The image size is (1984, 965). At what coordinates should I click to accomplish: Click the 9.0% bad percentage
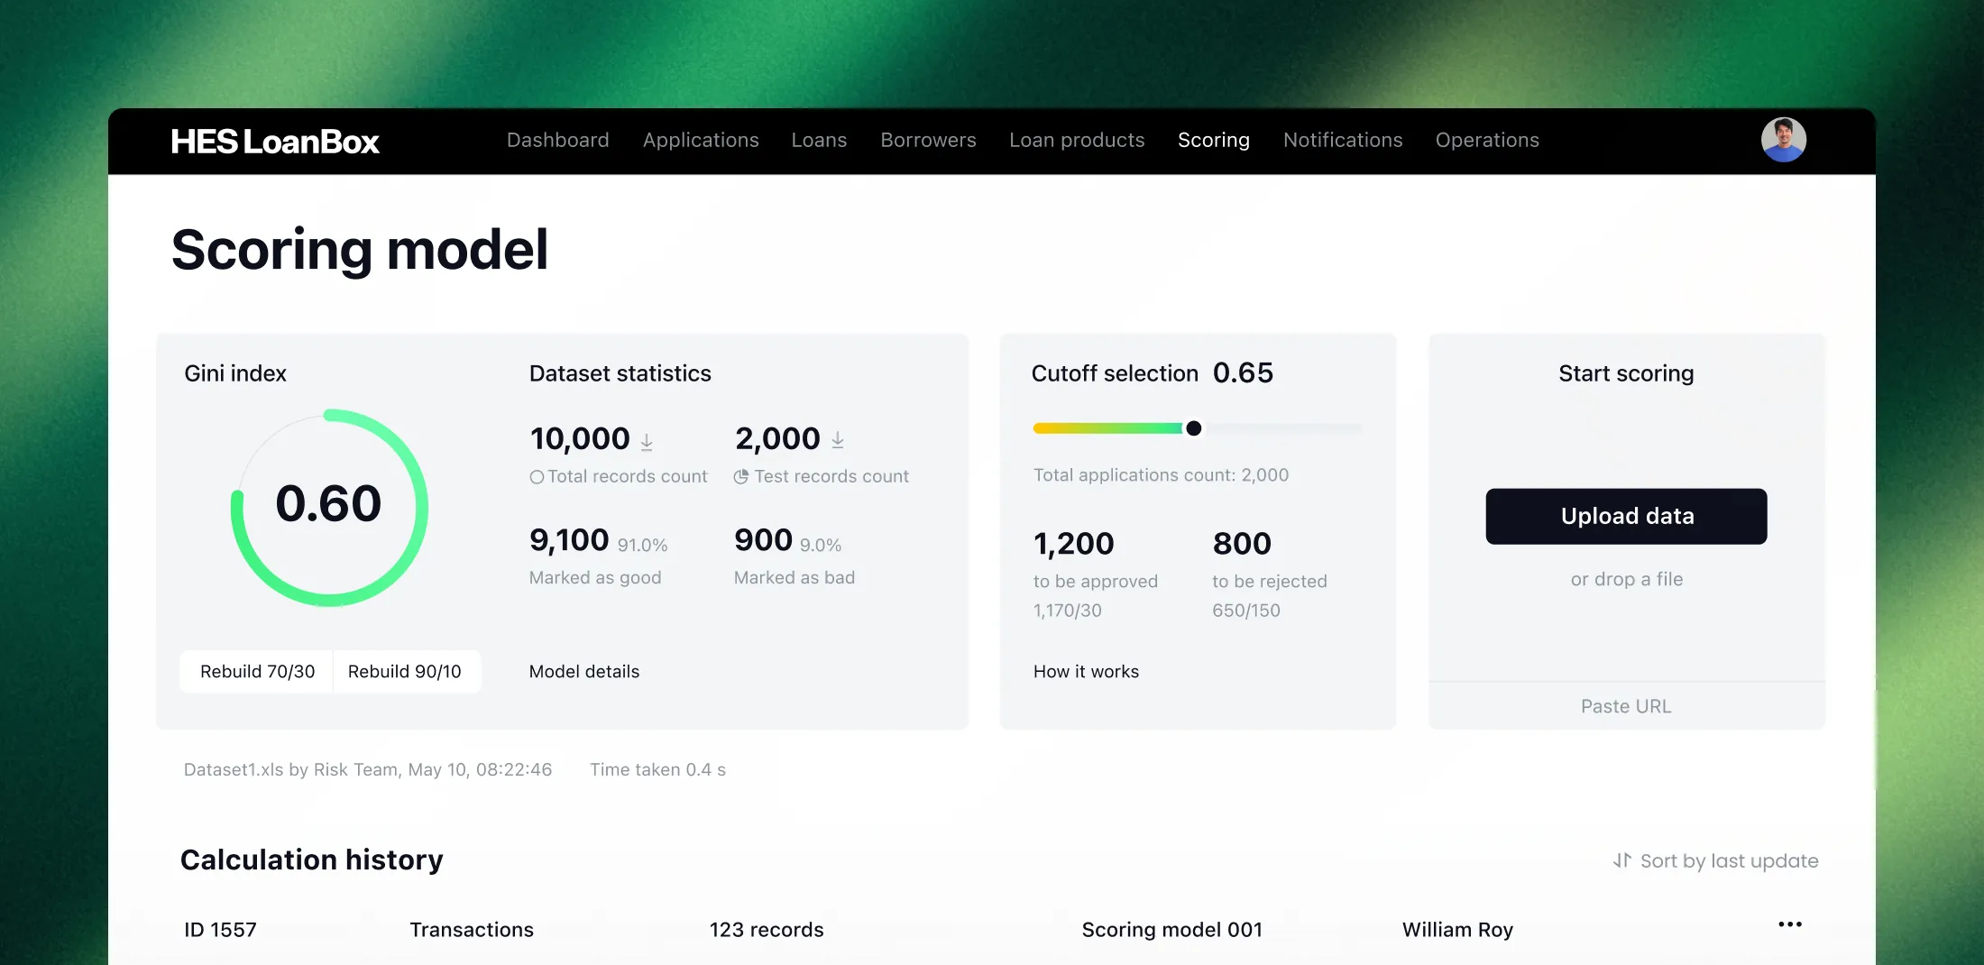tap(821, 546)
